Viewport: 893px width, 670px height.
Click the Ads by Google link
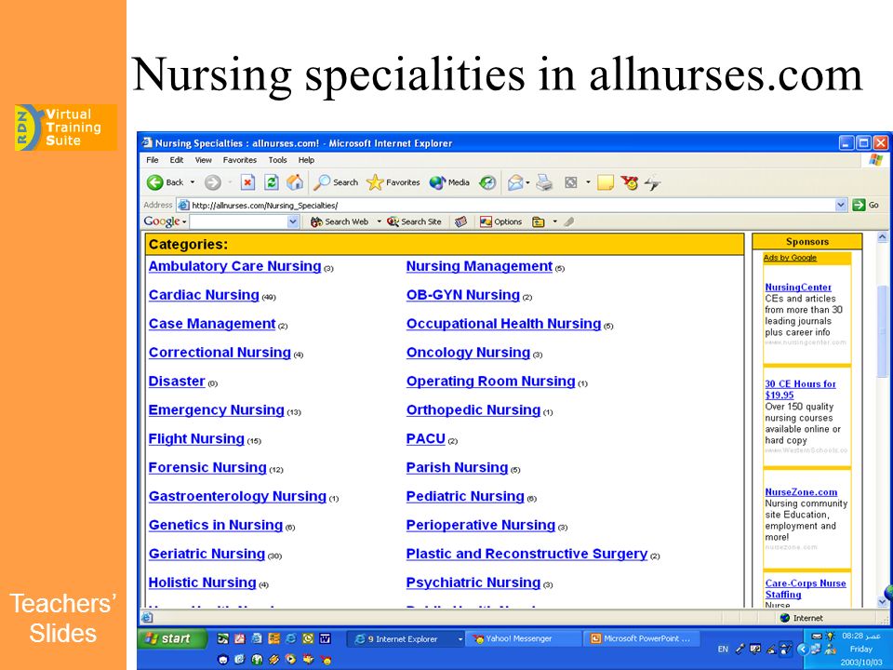[x=790, y=258]
